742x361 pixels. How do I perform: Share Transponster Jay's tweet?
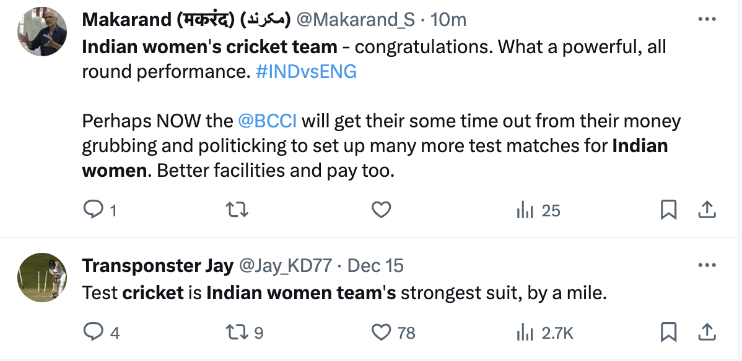[707, 333]
